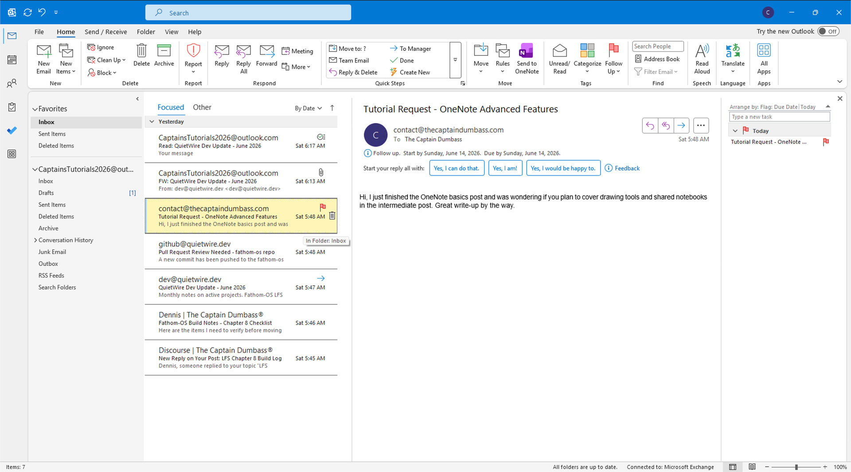Open the More respond options
This screenshot has width=851, height=472.
(296, 67)
